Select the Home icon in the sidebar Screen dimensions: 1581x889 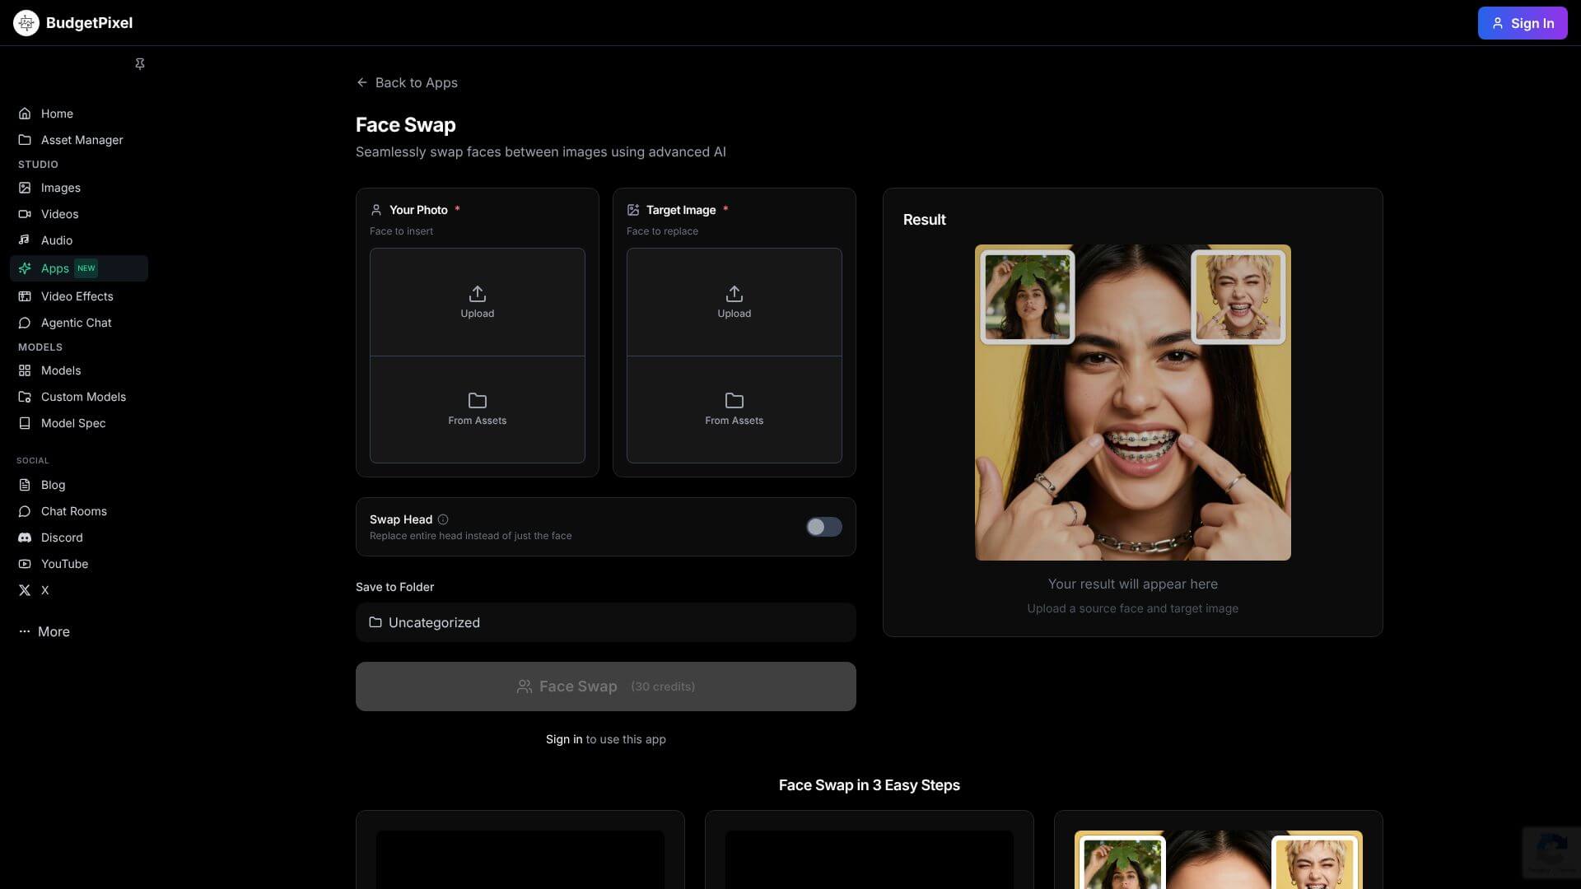click(x=26, y=114)
